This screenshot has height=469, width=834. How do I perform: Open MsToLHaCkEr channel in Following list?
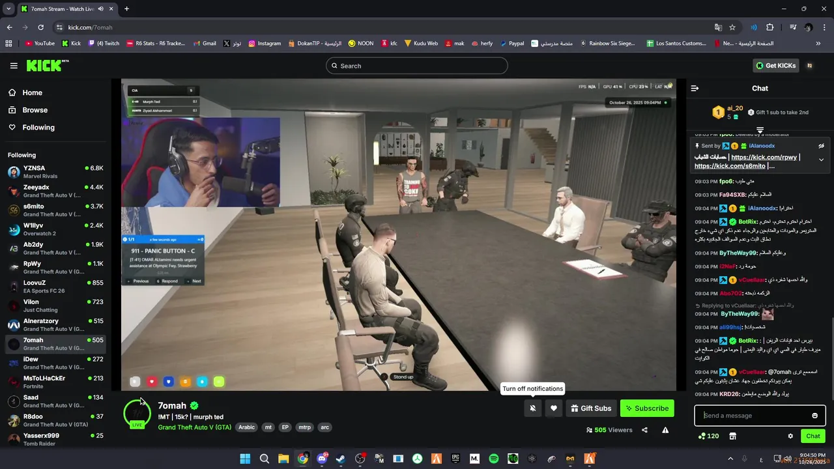(55, 382)
